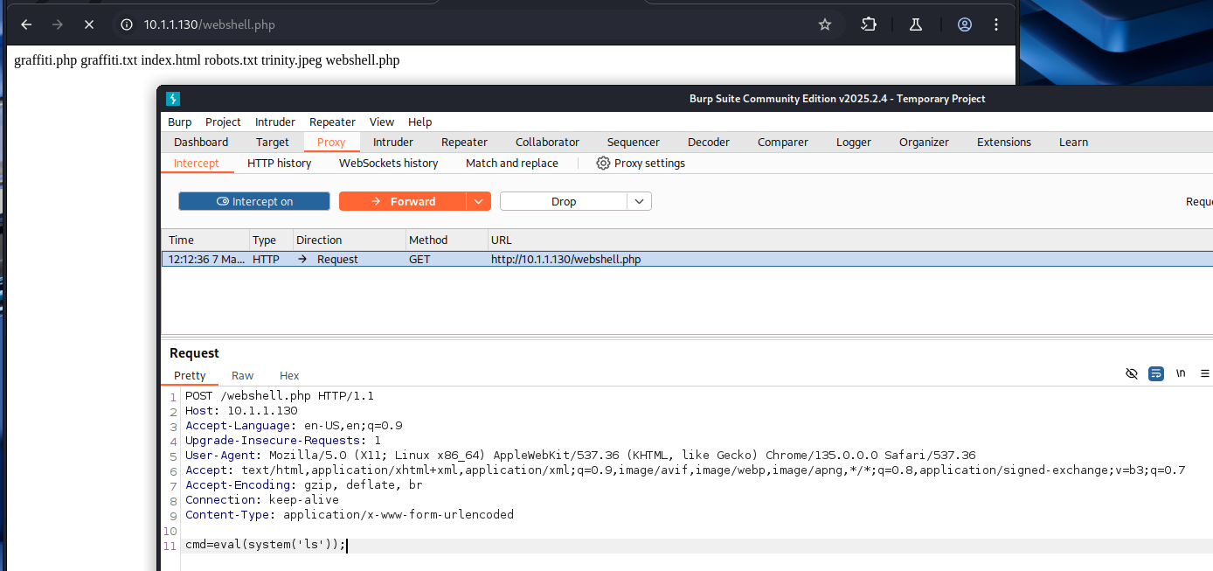
Task: Select the Intercept sub-tab
Action: pos(197,163)
